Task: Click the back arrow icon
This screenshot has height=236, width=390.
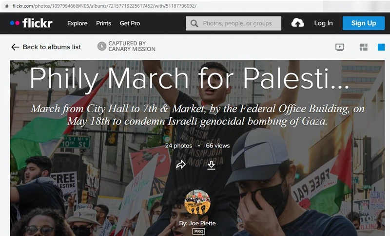Action: click(x=15, y=47)
